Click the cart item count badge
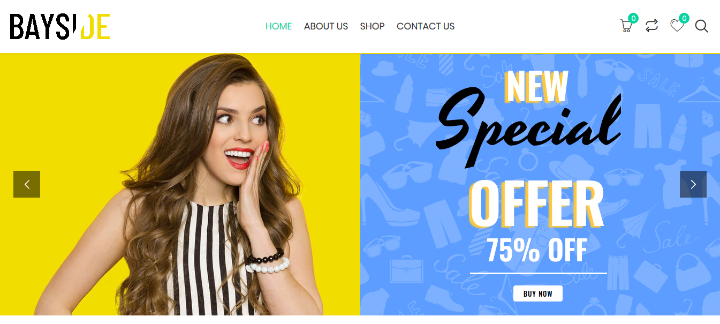The image size is (720, 324). pyautogui.click(x=633, y=18)
